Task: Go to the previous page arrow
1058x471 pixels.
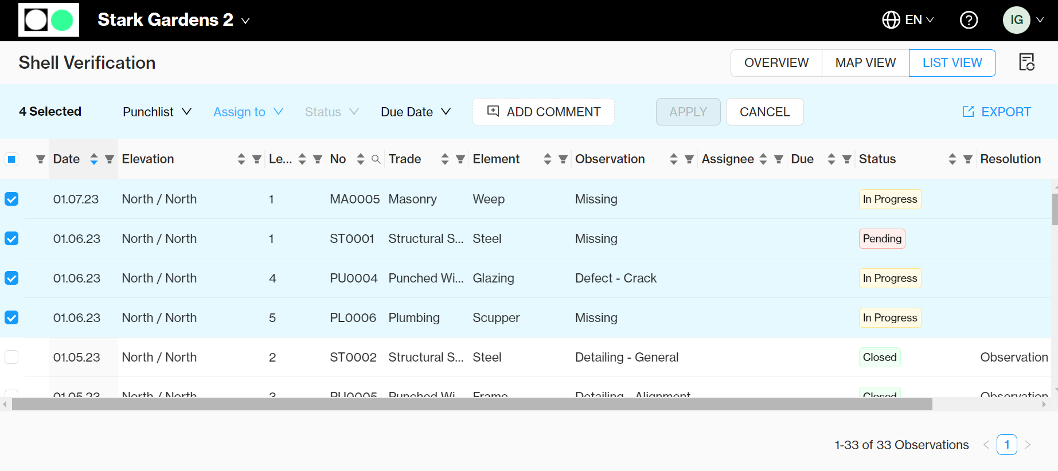Action: click(986, 445)
